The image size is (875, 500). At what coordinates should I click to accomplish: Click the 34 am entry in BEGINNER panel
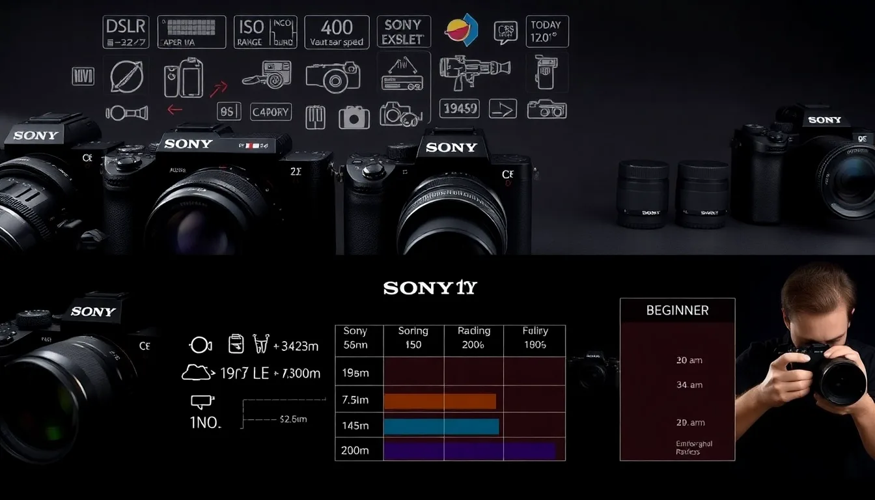(x=689, y=385)
